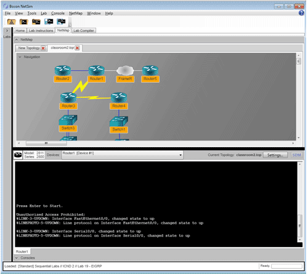Click the fifth toolbar icon with dual screens
Image resolution: width=308 pixels, height=276 pixels.
pos(61,22)
